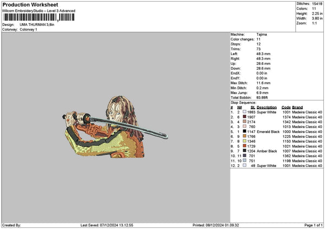Select the Up value '28.6 mm'
The height and width of the screenshot is (229, 325).
pyautogui.click(x=263, y=64)
